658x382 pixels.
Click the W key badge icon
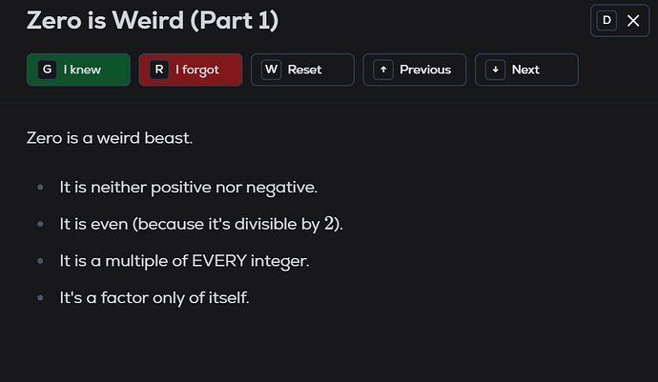tap(271, 70)
